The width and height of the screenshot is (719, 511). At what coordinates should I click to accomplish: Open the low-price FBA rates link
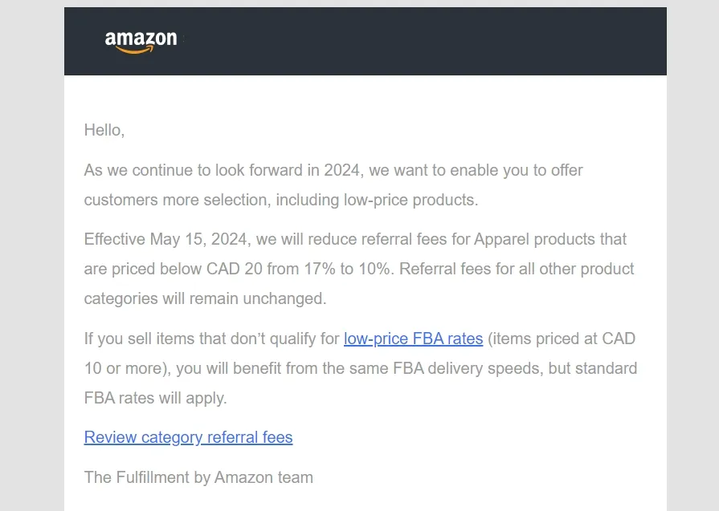pyautogui.click(x=413, y=339)
